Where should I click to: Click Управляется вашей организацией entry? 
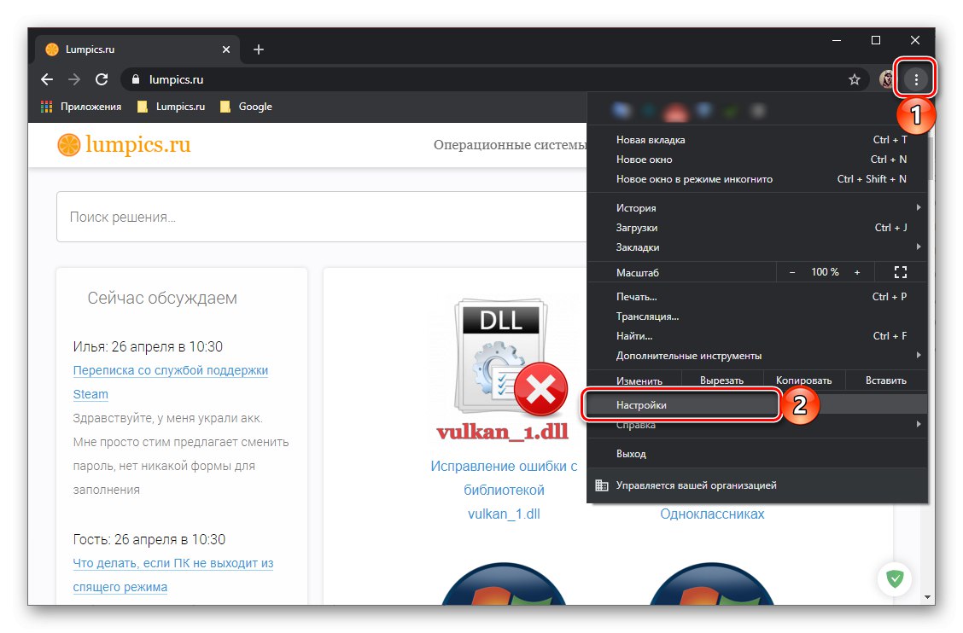tap(757, 485)
